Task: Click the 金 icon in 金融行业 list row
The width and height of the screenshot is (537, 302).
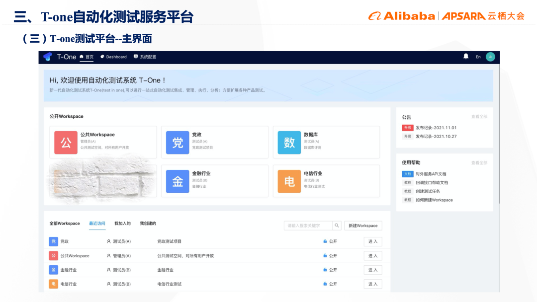Action: coord(53,270)
